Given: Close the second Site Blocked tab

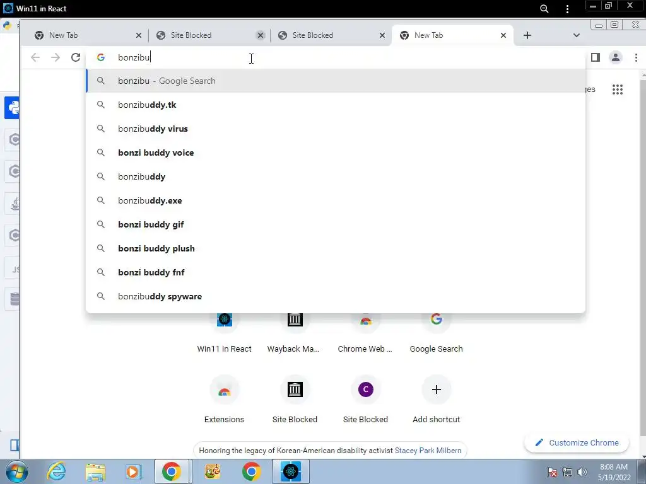Looking at the screenshot, I should tap(382, 35).
